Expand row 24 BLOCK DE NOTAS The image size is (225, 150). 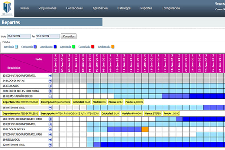pos(50,81)
